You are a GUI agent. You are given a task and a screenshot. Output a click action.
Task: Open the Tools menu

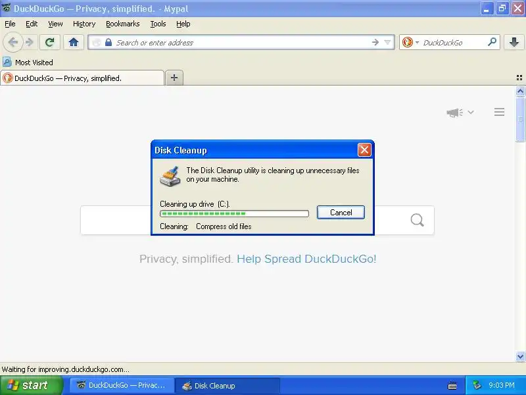[158, 24]
